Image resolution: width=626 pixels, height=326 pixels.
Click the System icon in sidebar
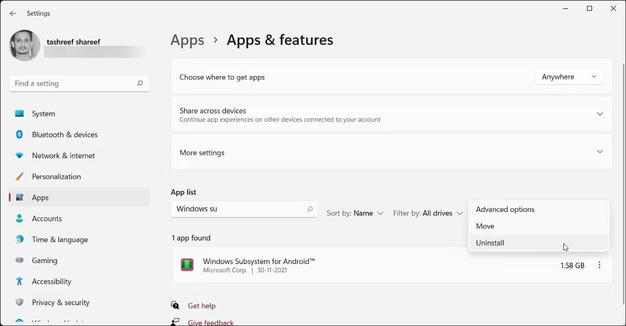click(20, 114)
